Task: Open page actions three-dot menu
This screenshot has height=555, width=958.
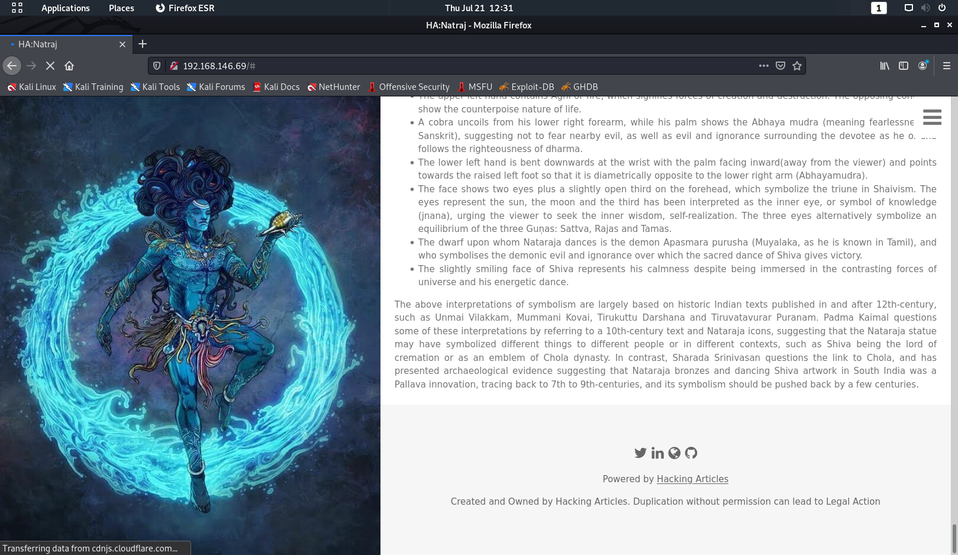Action: coord(764,66)
